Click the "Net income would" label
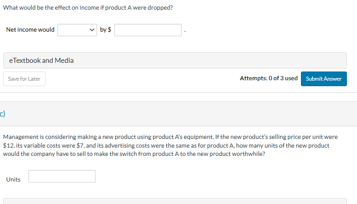The height and width of the screenshot is (204, 357). pyautogui.click(x=30, y=30)
